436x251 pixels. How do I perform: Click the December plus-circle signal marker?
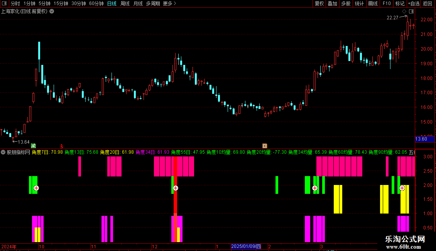coord(176,188)
